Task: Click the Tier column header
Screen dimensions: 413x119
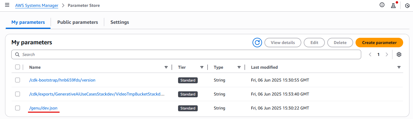Action: click(182, 67)
